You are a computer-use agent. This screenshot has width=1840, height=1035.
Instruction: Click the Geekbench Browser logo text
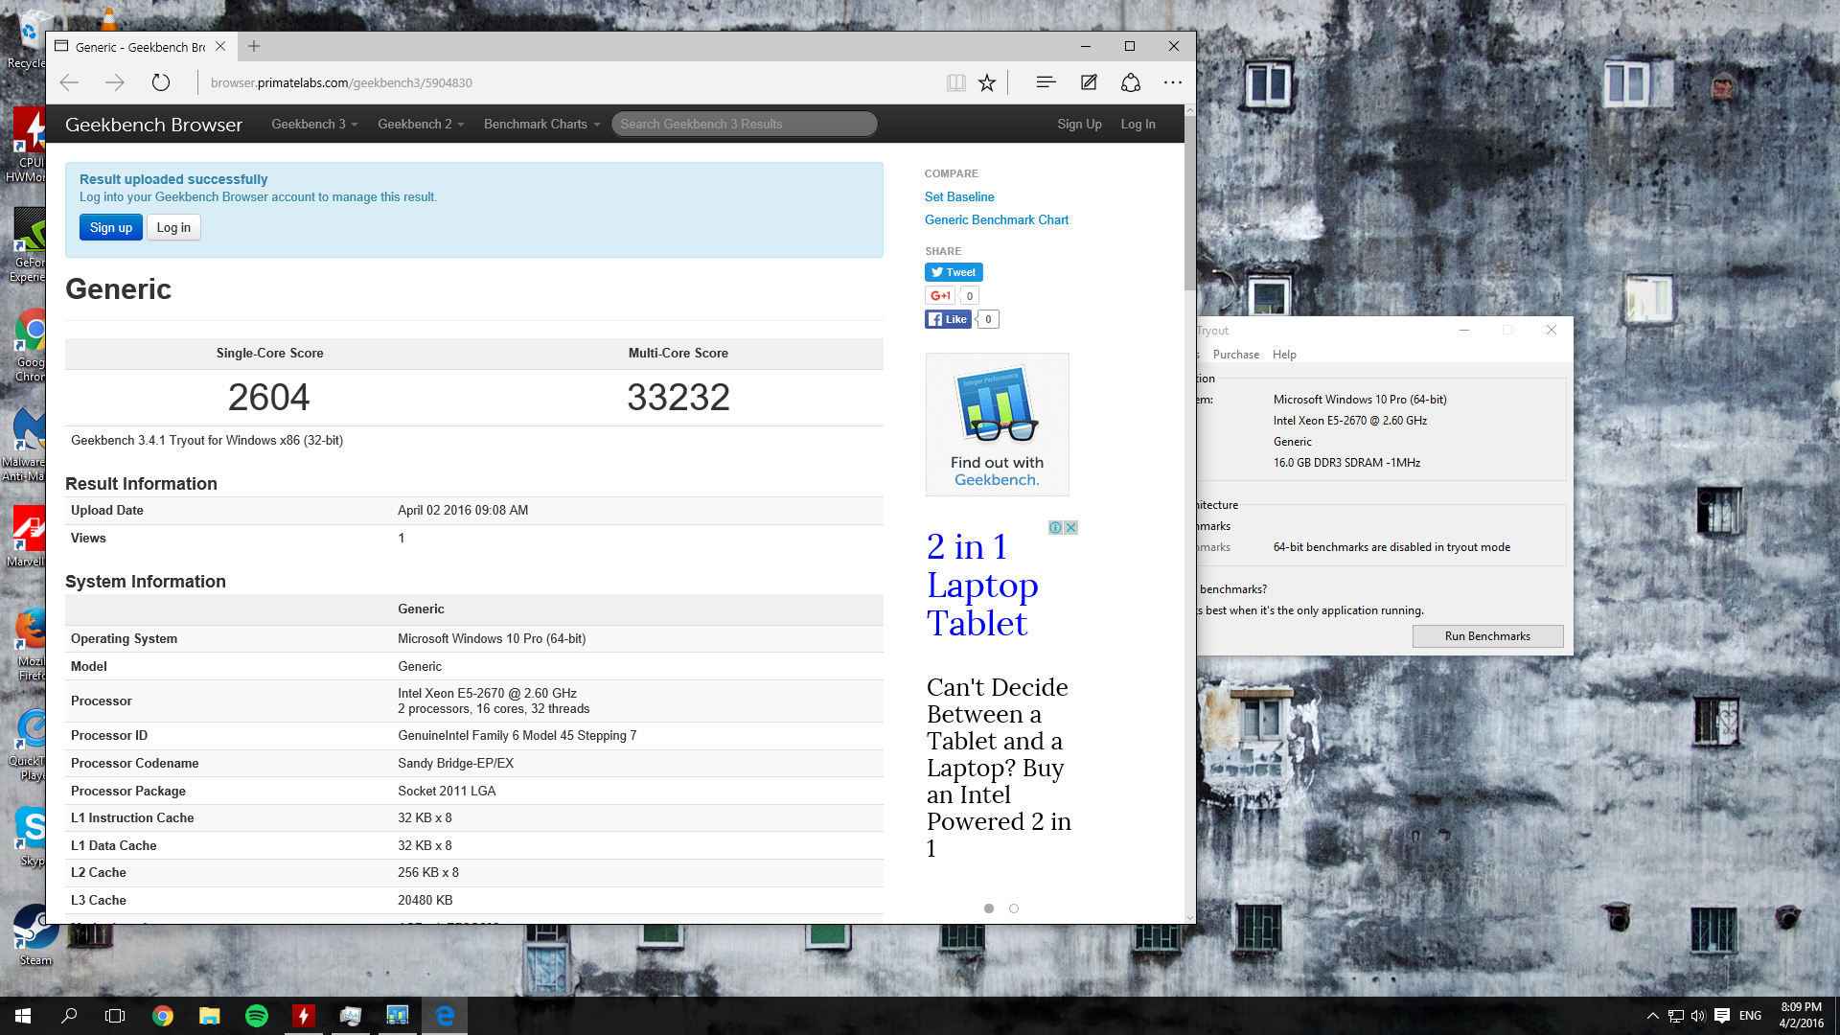(153, 125)
